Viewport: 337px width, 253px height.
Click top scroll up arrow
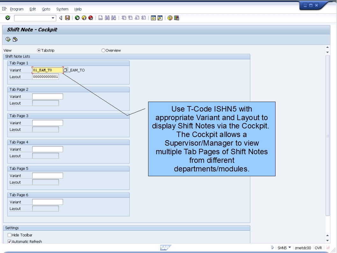[327, 47]
